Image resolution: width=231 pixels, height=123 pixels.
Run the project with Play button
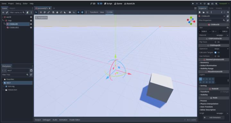tap(193, 4)
